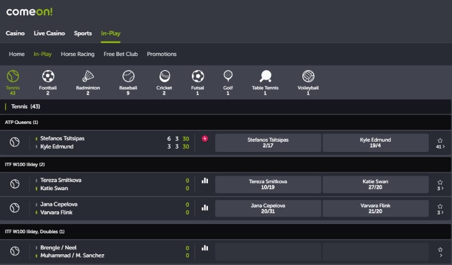Bet on Kyle Edmund at 19/4
The image size is (452, 265).
[375, 143]
